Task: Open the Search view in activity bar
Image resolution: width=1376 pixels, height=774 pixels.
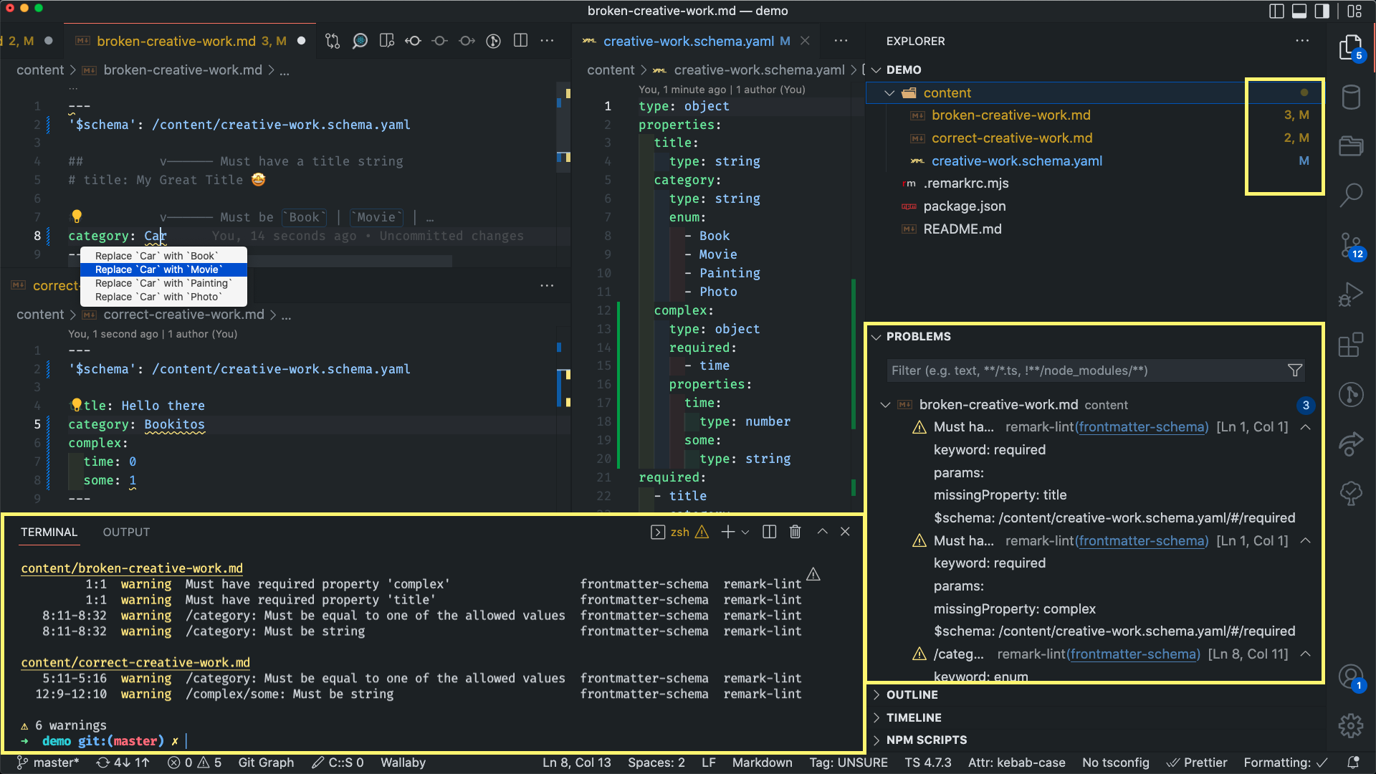Action: coord(1351,195)
